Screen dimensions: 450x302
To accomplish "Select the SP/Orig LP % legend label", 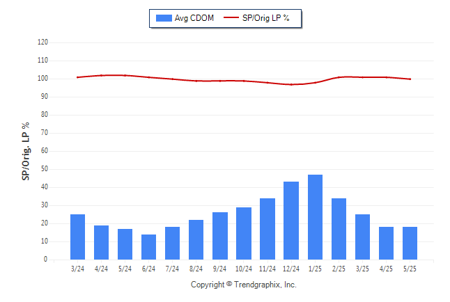I will pyautogui.click(x=266, y=18).
